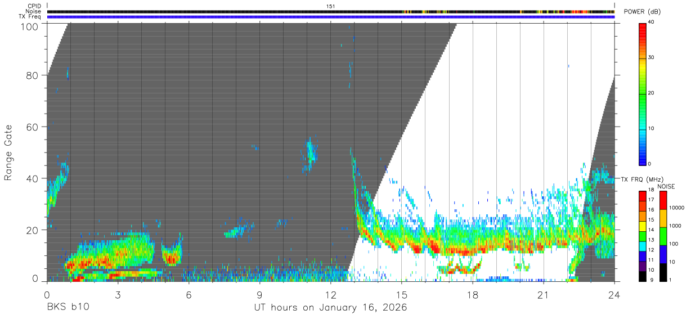The image size is (691, 319).
Task: Click power scale tick 30
Action: pos(652,58)
